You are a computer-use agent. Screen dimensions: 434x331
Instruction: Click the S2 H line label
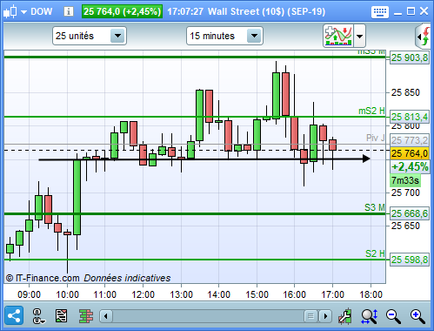click(x=375, y=253)
